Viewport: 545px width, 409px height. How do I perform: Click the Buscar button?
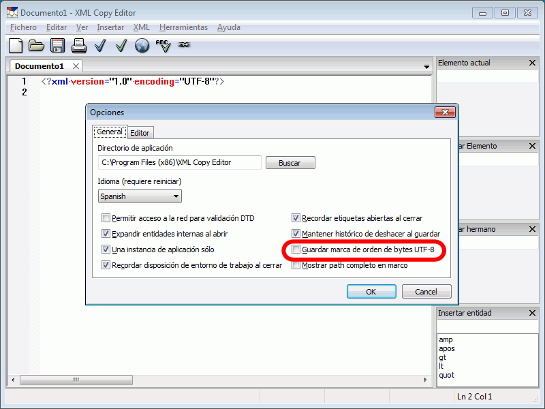(x=290, y=163)
